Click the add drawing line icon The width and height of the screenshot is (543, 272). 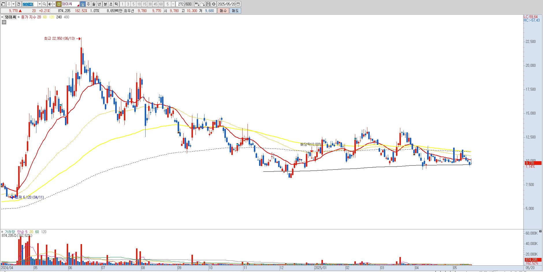point(202,4)
